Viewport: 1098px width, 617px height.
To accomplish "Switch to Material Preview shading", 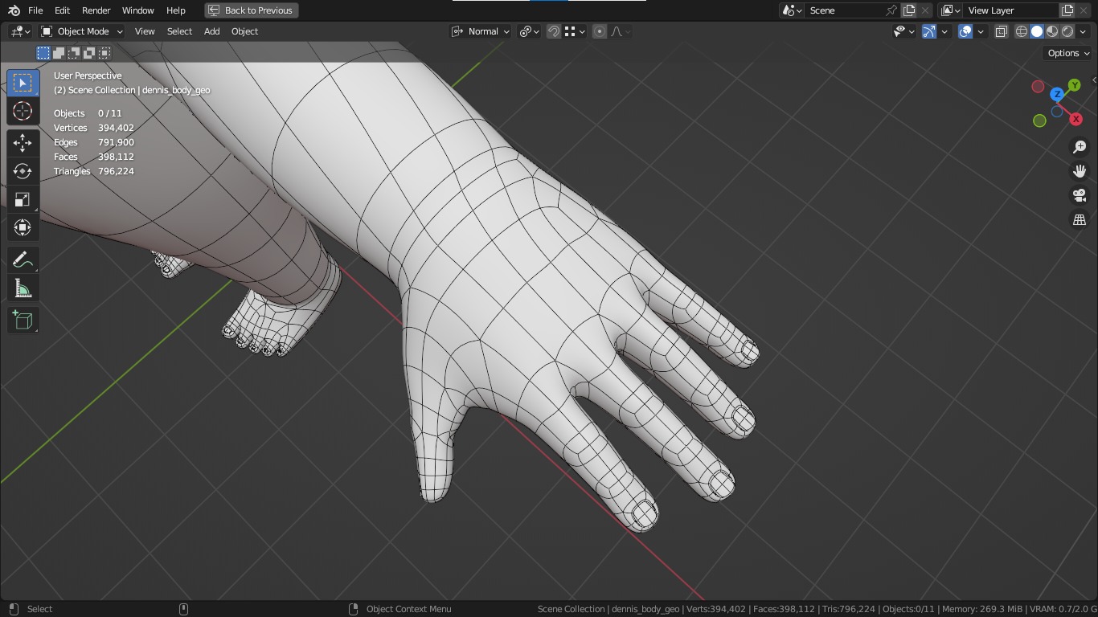I will click(1052, 31).
